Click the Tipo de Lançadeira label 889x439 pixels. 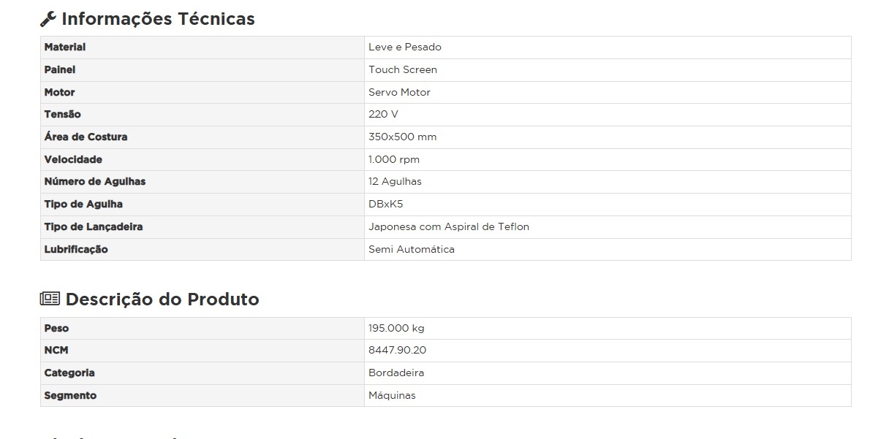pyautogui.click(x=94, y=227)
